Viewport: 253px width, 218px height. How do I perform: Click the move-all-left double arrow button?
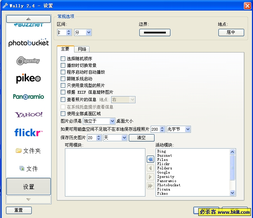(150, 160)
